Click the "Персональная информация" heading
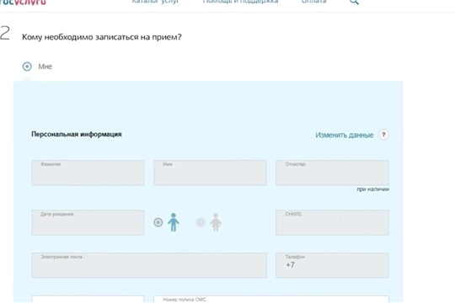The image size is (455, 303). 77,135
